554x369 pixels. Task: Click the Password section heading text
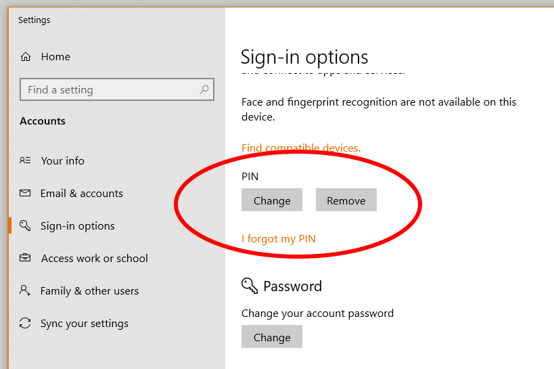[x=292, y=286]
